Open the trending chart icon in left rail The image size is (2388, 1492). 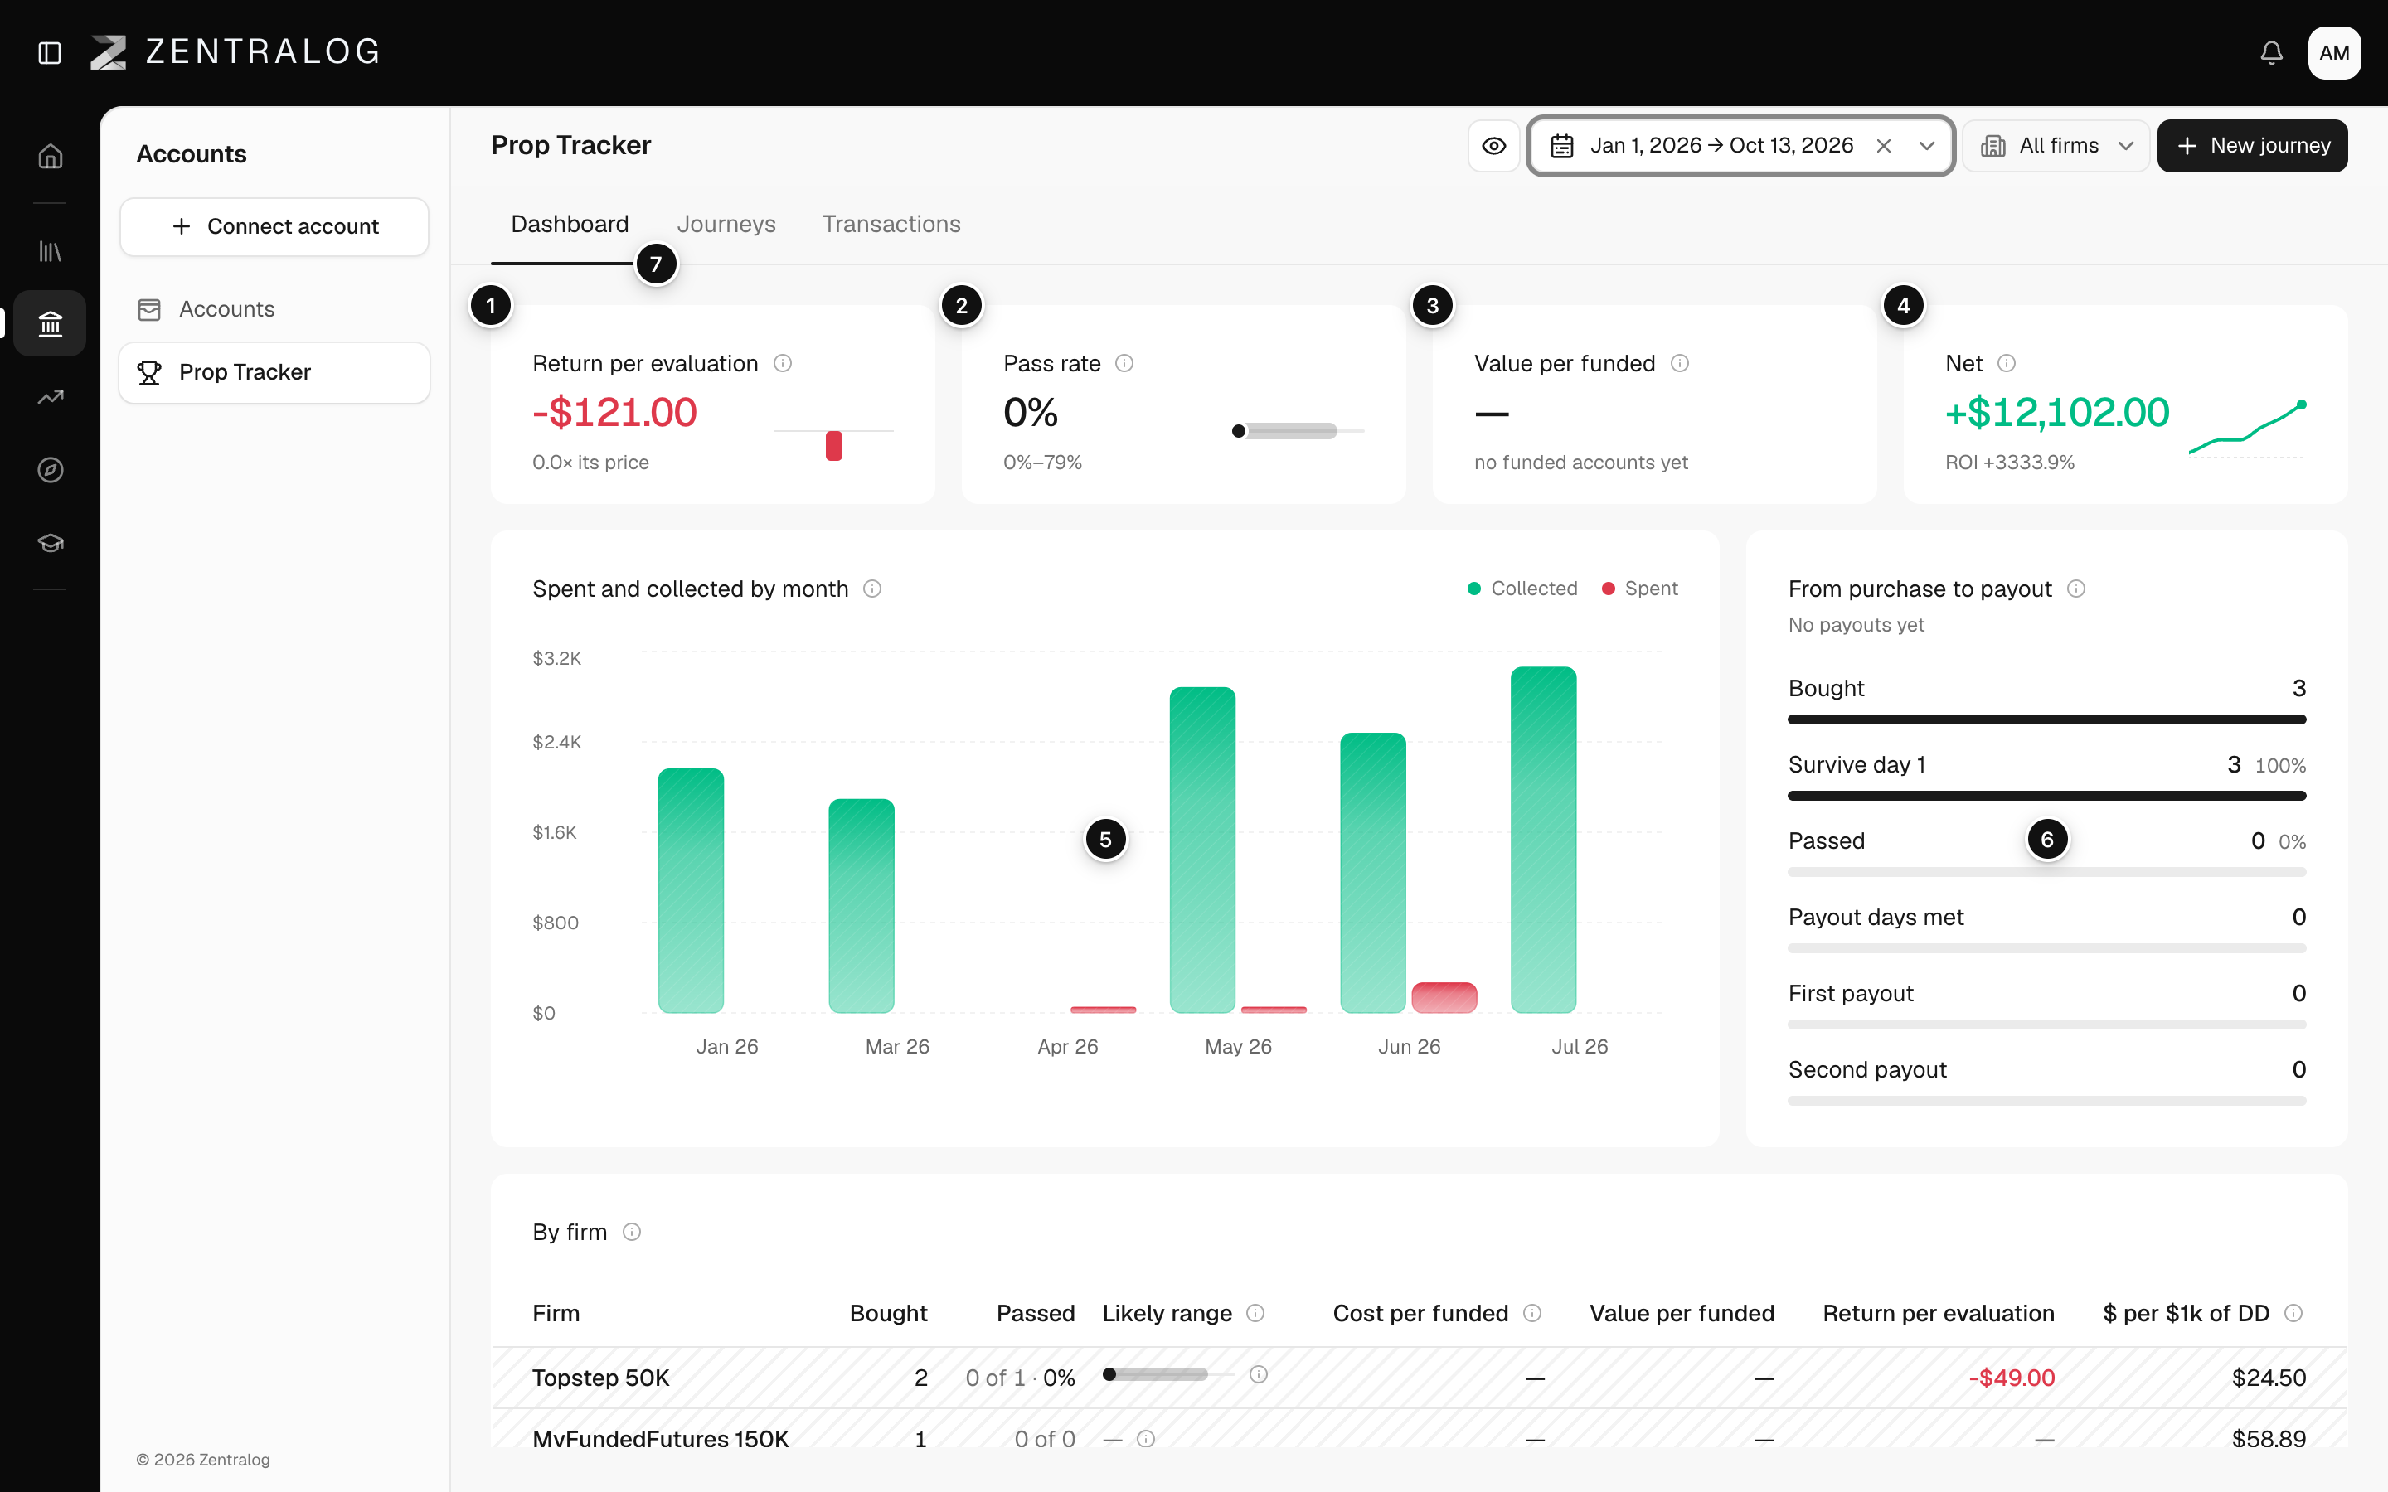click(51, 397)
